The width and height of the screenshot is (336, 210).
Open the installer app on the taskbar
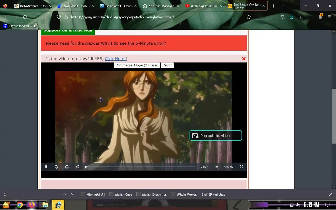click(58, 205)
